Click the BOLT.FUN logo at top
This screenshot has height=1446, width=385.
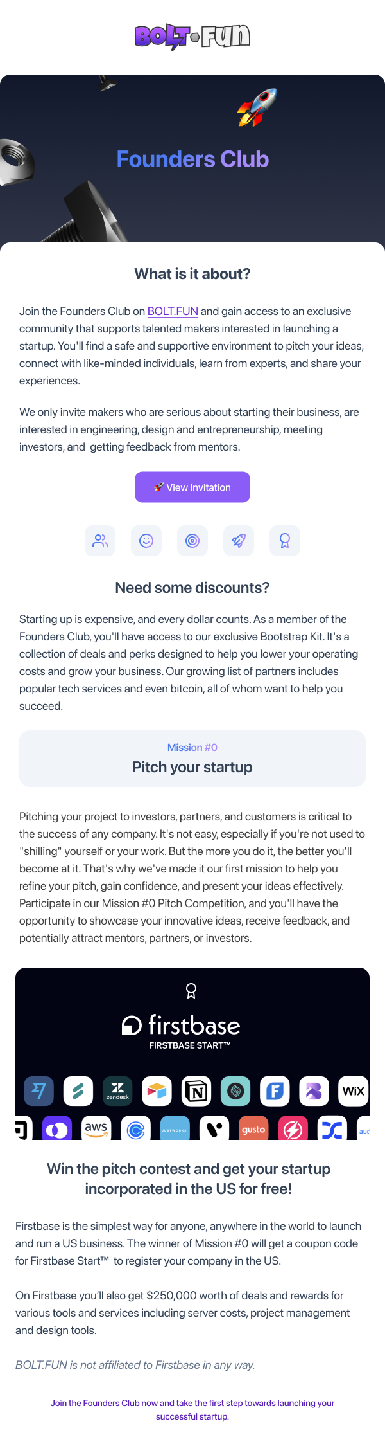click(x=193, y=37)
